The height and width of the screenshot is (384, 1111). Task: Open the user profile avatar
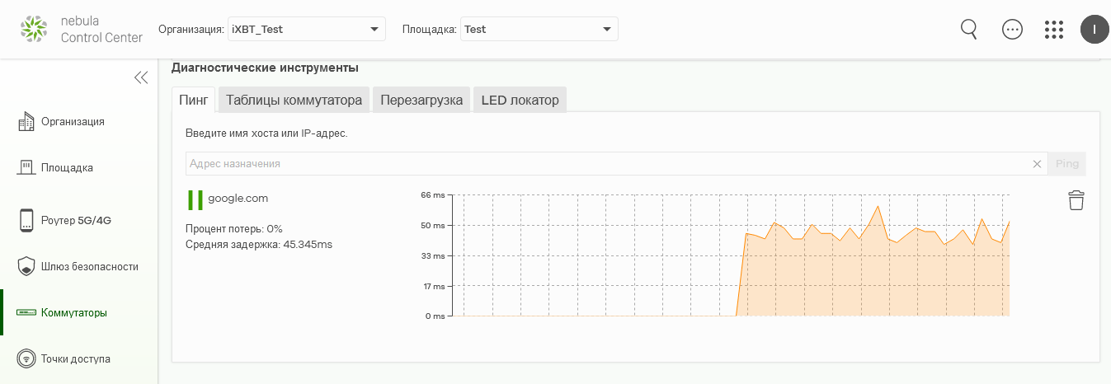1095,30
